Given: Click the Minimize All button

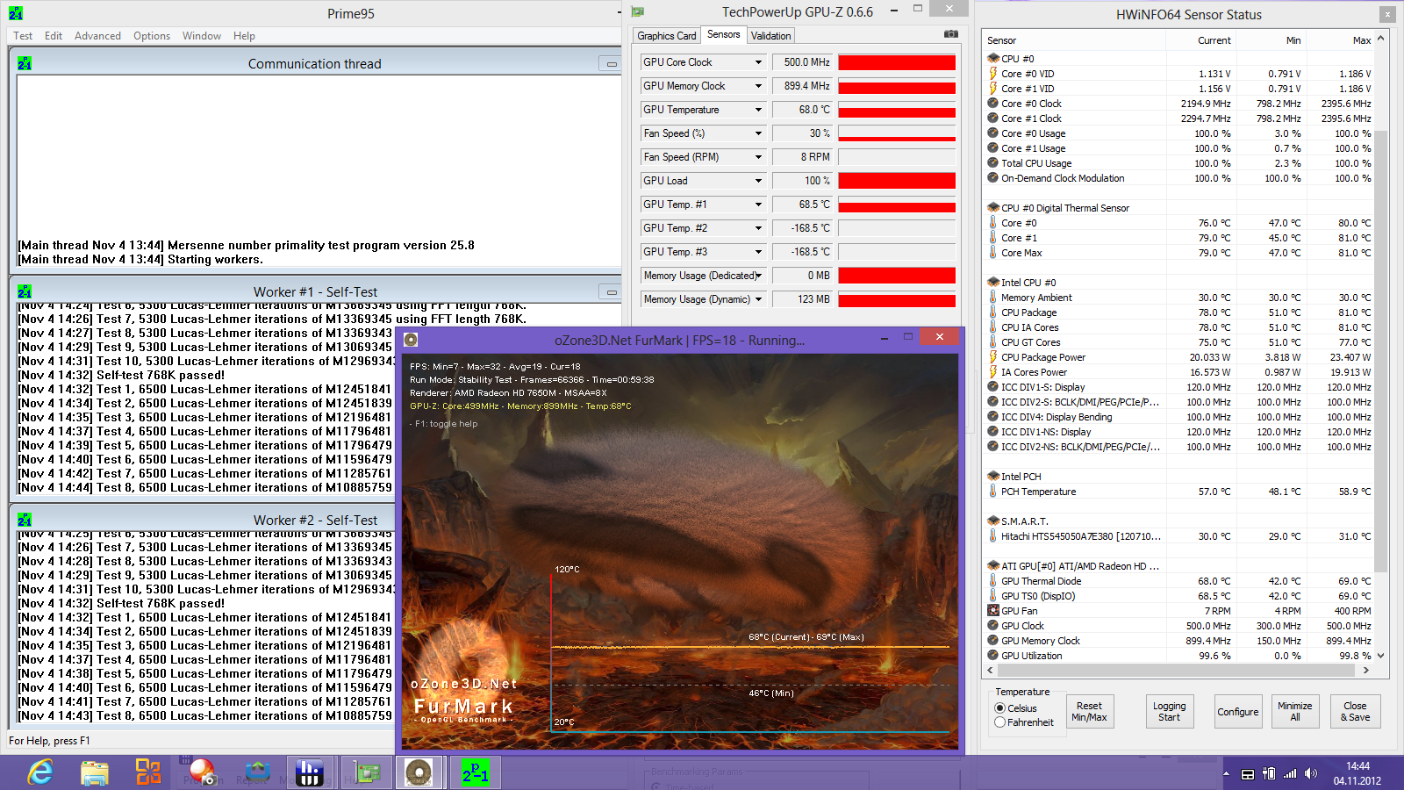Looking at the screenshot, I should [1294, 712].
